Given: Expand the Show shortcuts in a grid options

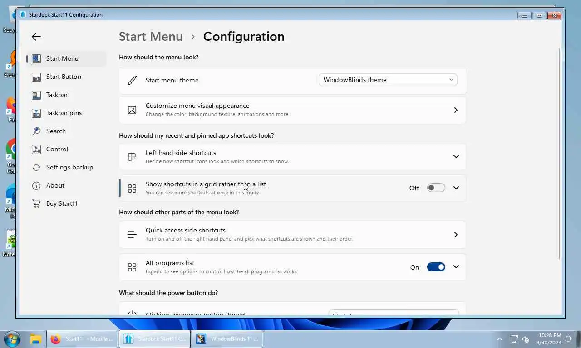Looking at the screenshot, I should pos(456,188).
